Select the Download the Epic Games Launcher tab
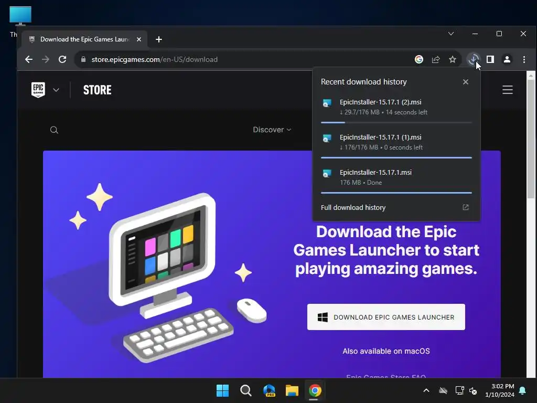 point(84,39)
